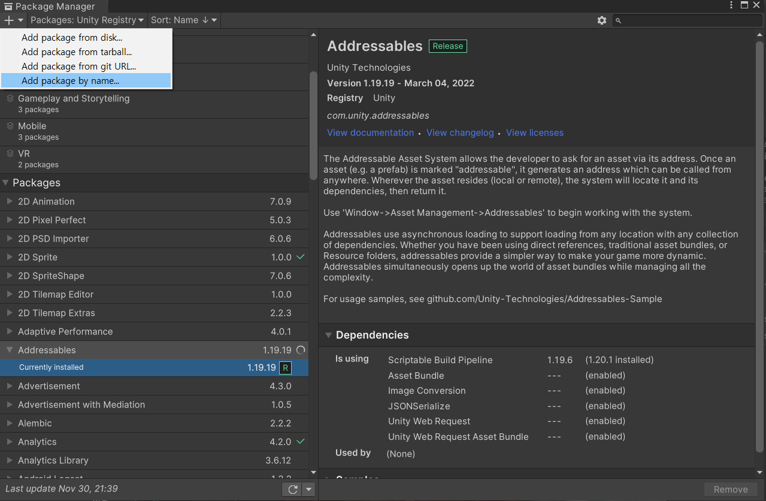Click the Remove button
The image size is (766, 501).
pyautogui.click(x=731, y=490)
